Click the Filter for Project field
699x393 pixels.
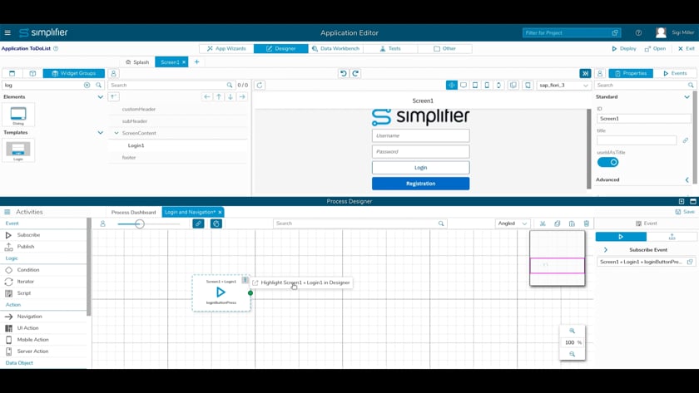(571, 32)
